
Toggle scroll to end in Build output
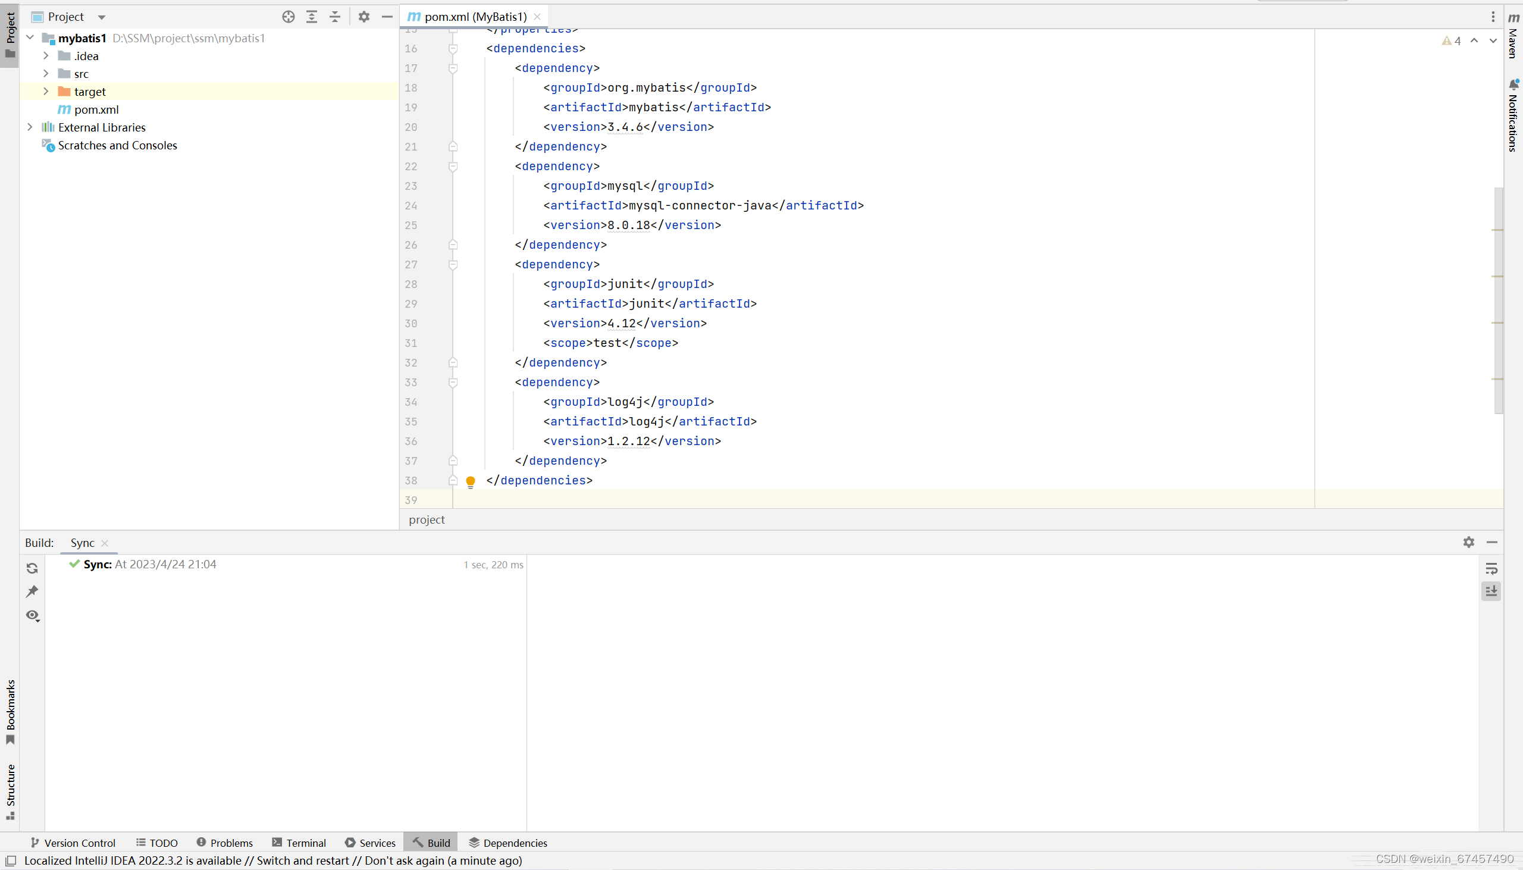1491,592
